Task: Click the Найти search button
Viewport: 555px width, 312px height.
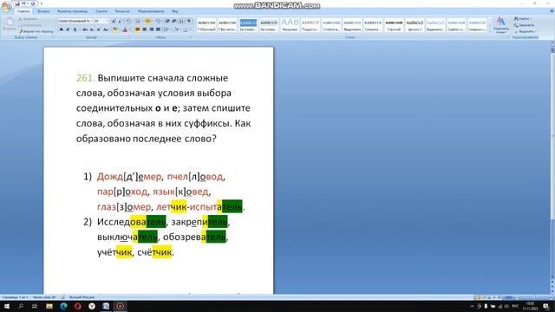Action: [523, 19]
